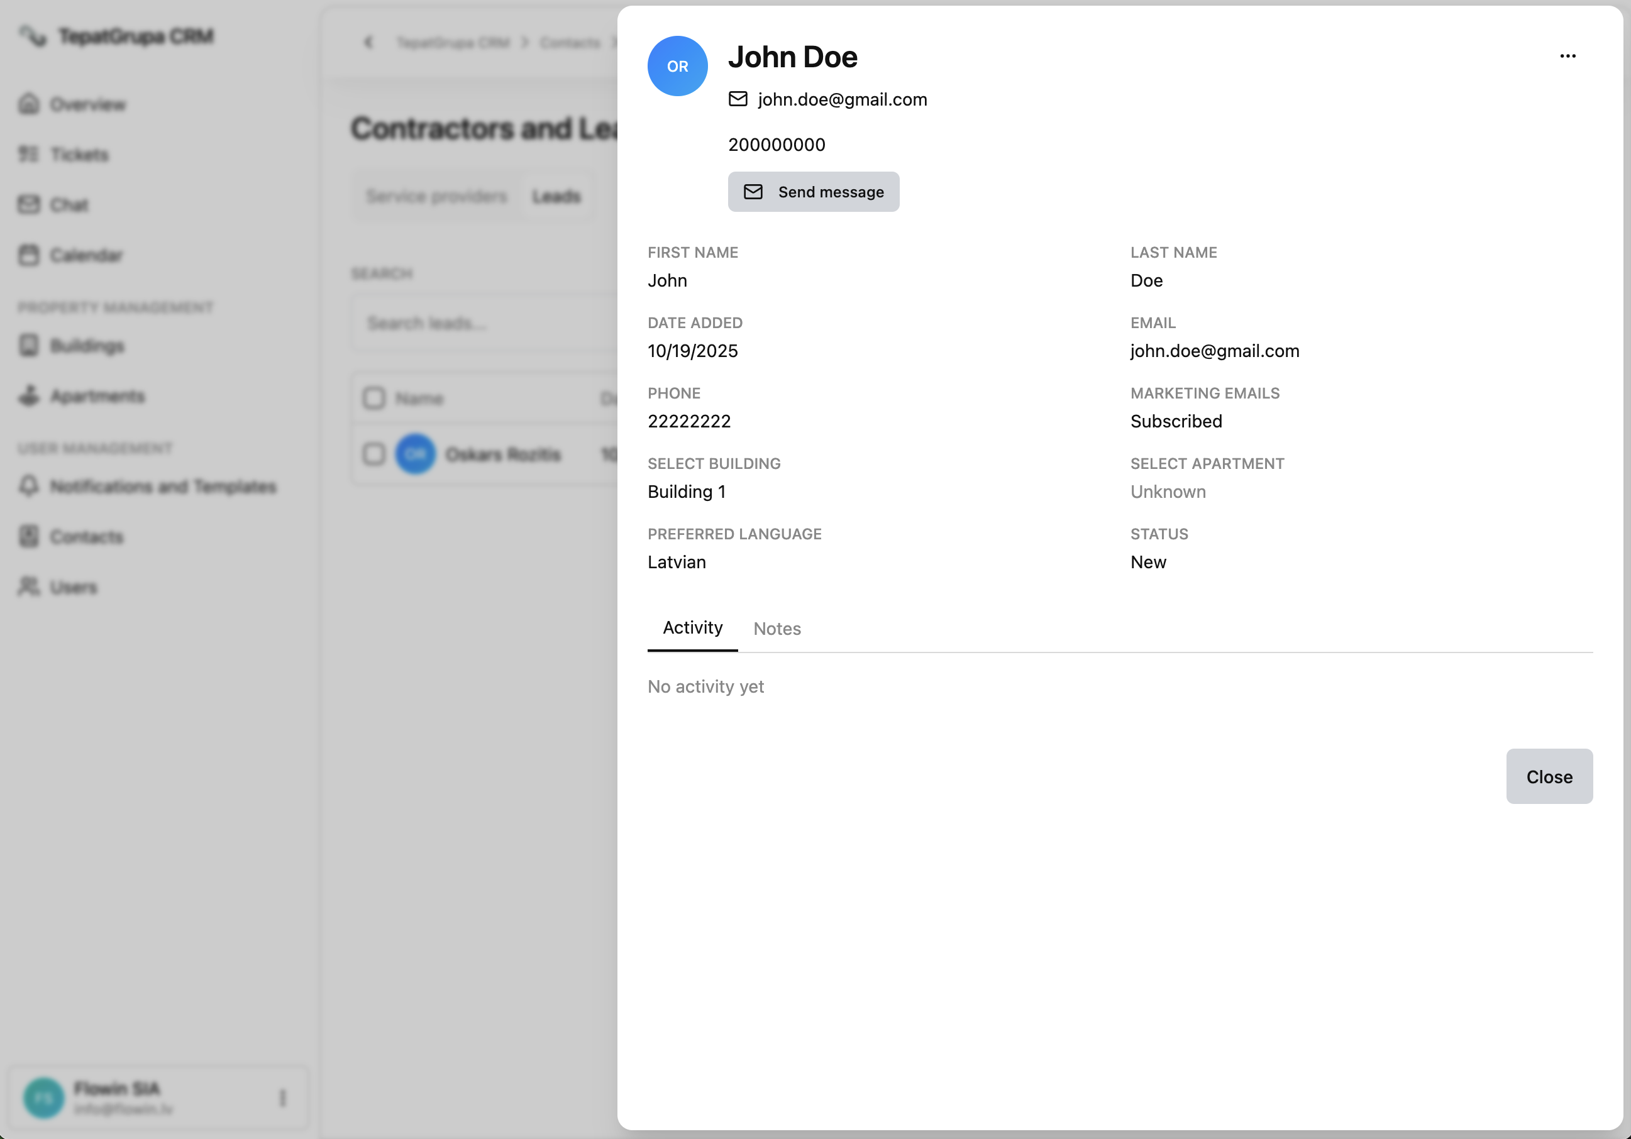Check the Oskars Rozitis row checkbox
This screenshot has width=1631, height=1139.
374,454
